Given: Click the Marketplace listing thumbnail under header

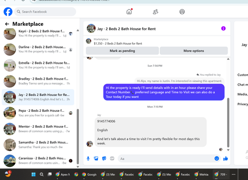Looking at the screenshot, I should [89, 41].
